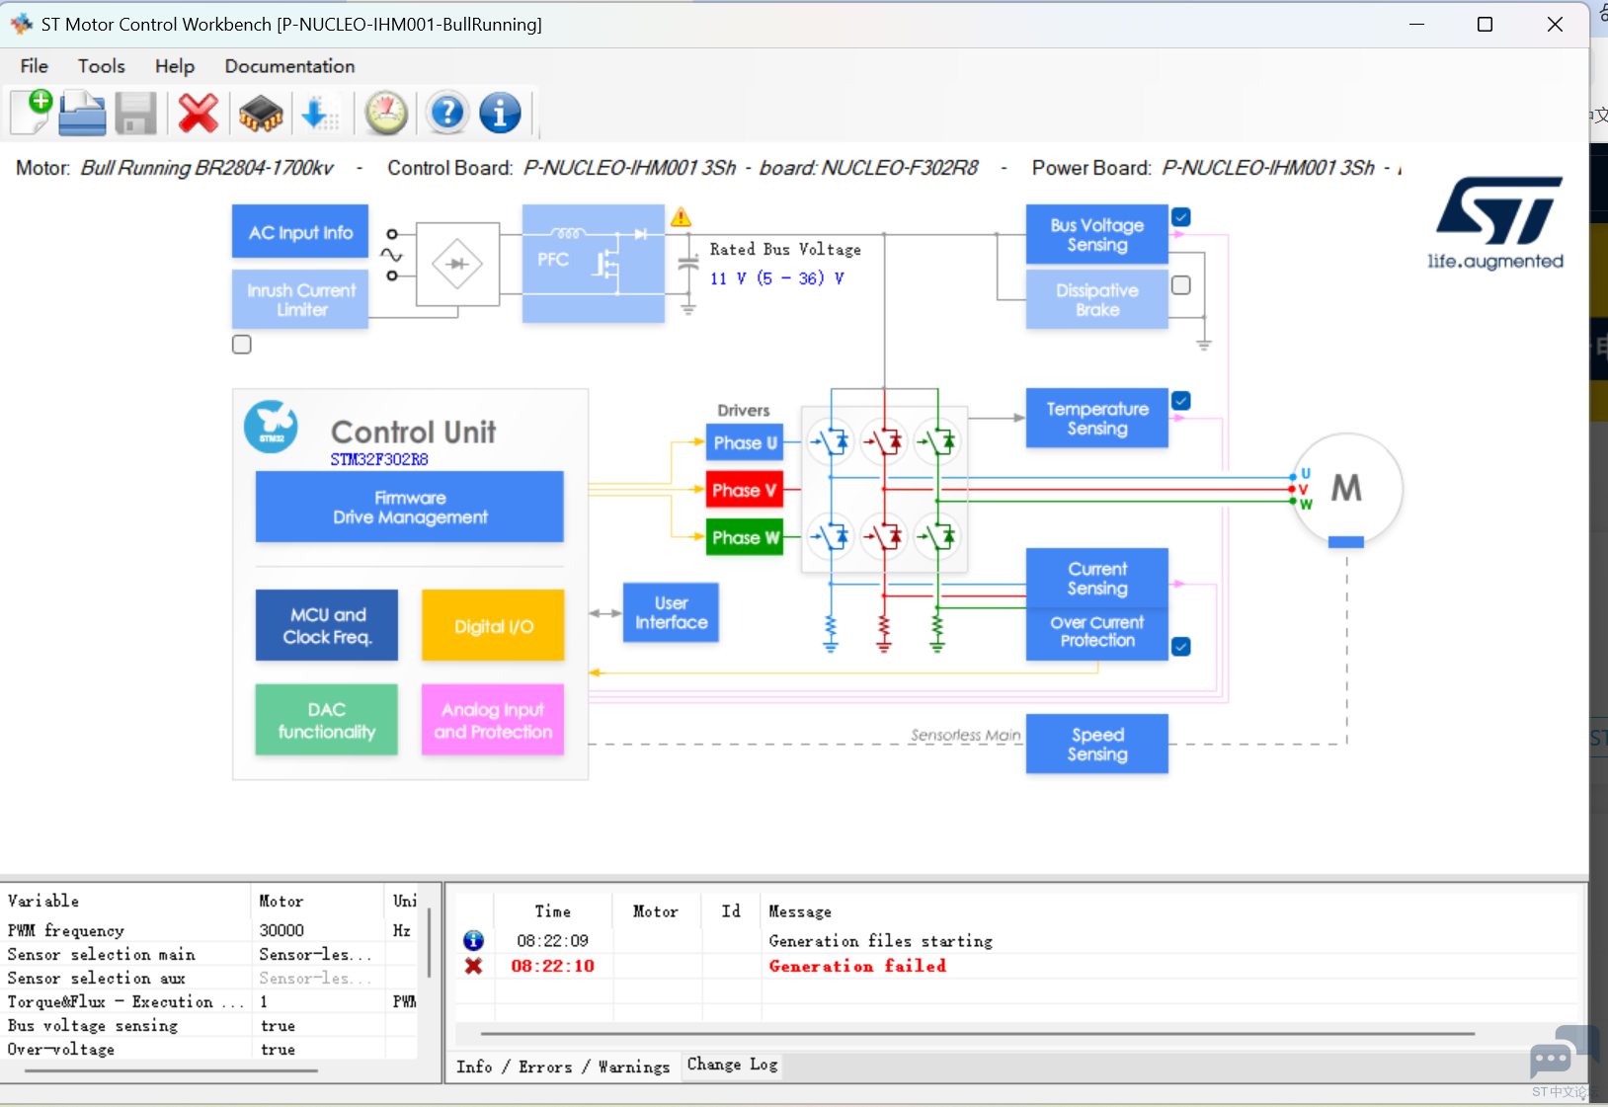This screenshot has height=1107, width=1608.
Task: Click the blue question mark help icon
Action: (x=446, y=114)
